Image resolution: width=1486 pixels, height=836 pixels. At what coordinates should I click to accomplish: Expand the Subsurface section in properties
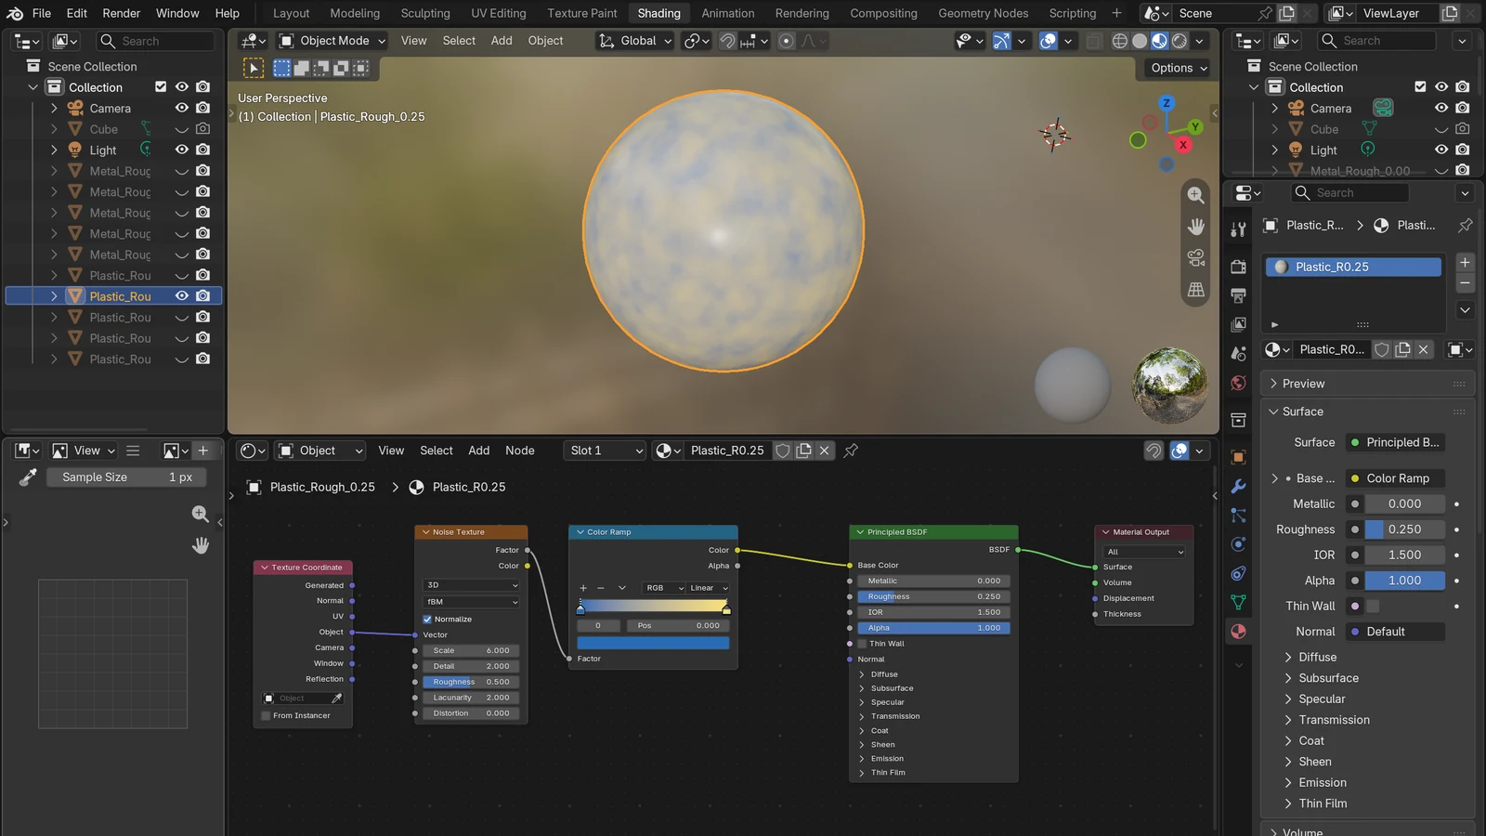coord(1328,678)
